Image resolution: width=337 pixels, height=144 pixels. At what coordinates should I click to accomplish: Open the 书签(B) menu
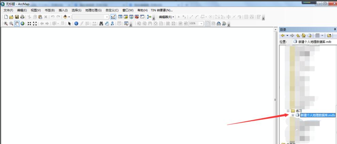(x=50, y=10)
